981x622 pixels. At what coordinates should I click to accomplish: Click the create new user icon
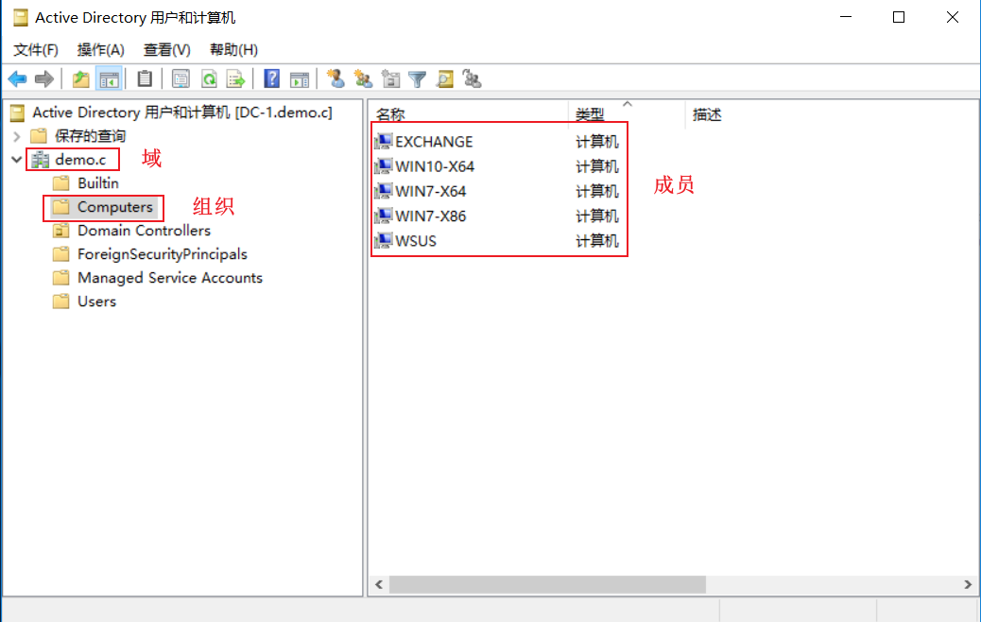(336, 79)
